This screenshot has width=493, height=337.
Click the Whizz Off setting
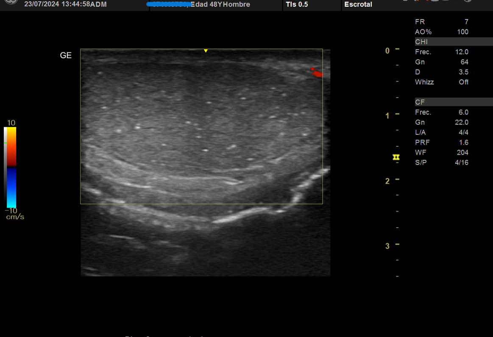click(463, 82)
